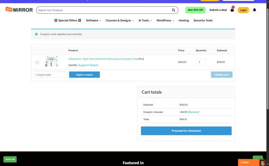
Task: Expand the AI Tools dropdown
Action: [145, 21]
